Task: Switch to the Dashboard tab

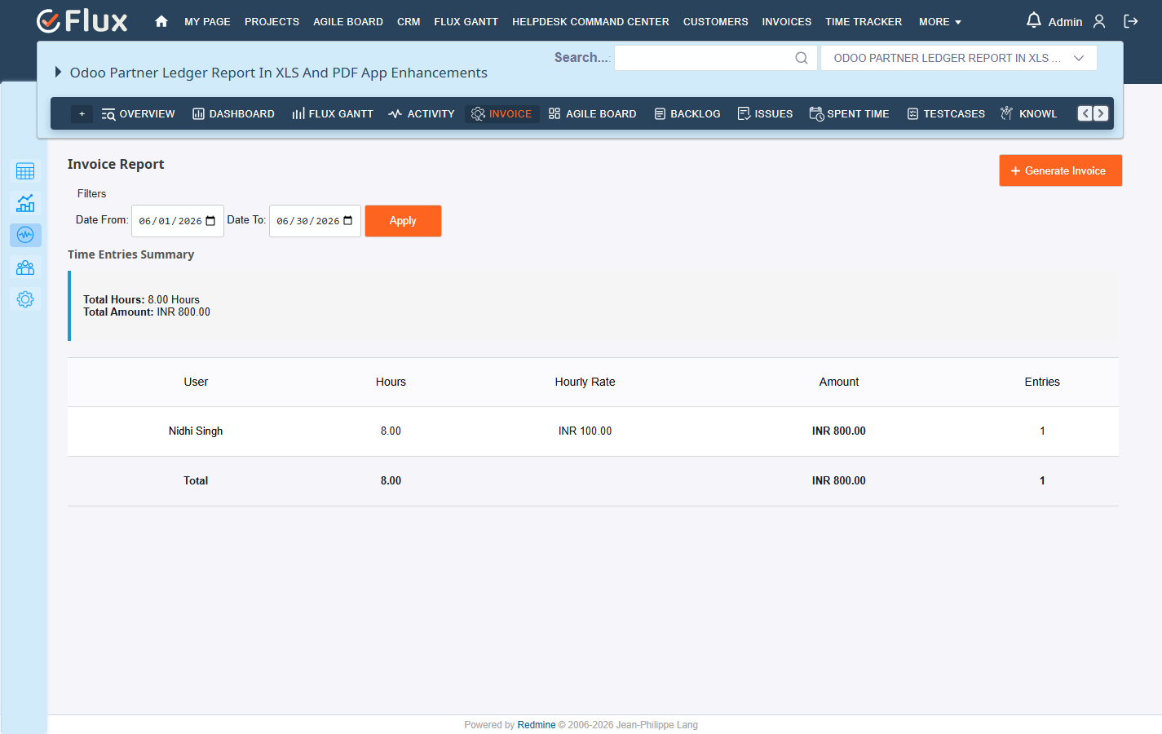Action: (x=233, y=114)
